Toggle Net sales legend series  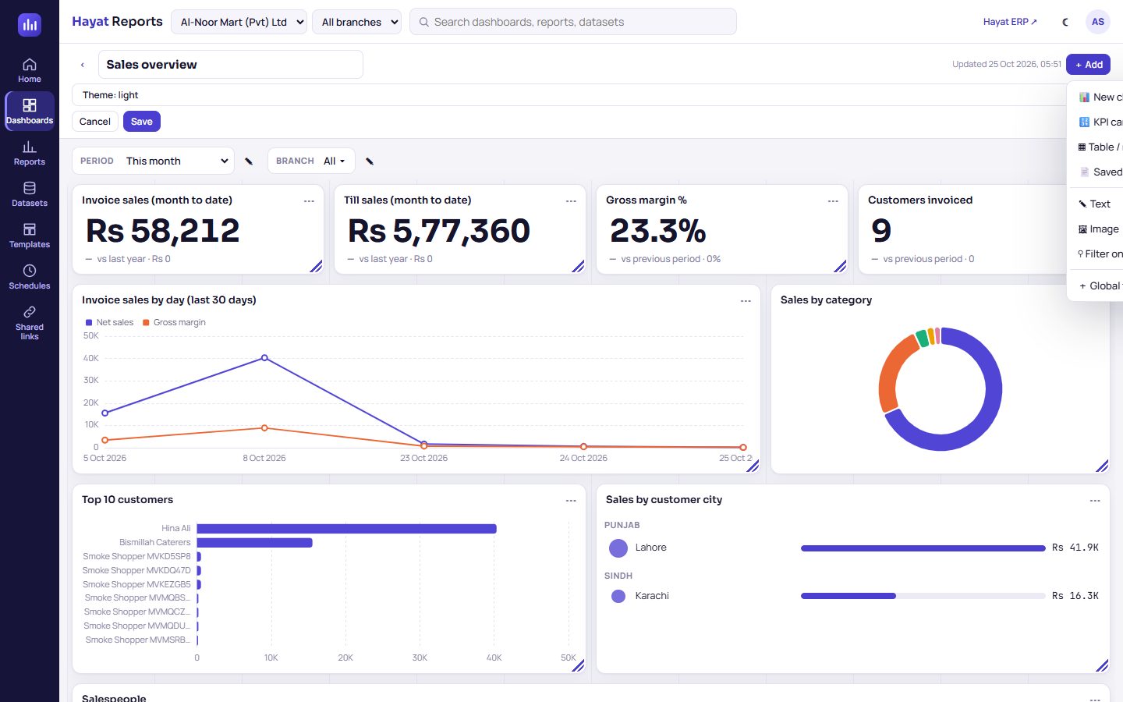pyautogui.click(x=109, y=322)
